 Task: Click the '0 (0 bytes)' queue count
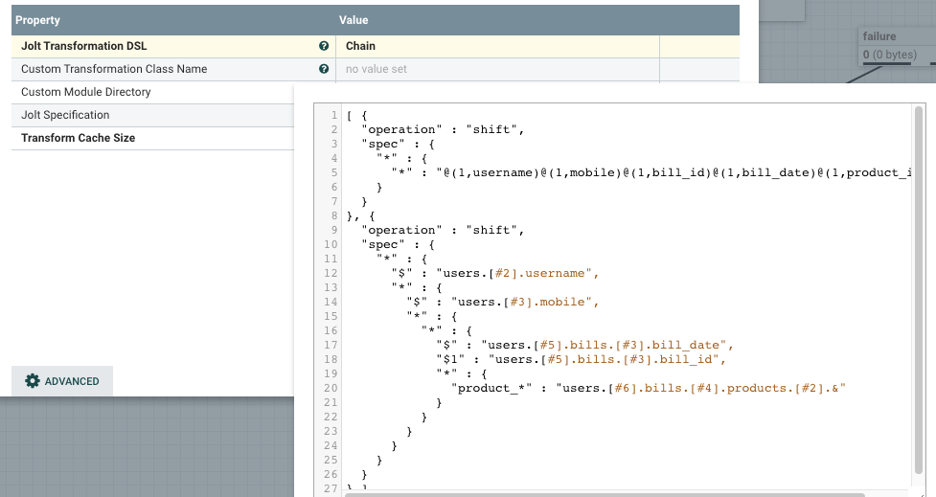[889, 55]
